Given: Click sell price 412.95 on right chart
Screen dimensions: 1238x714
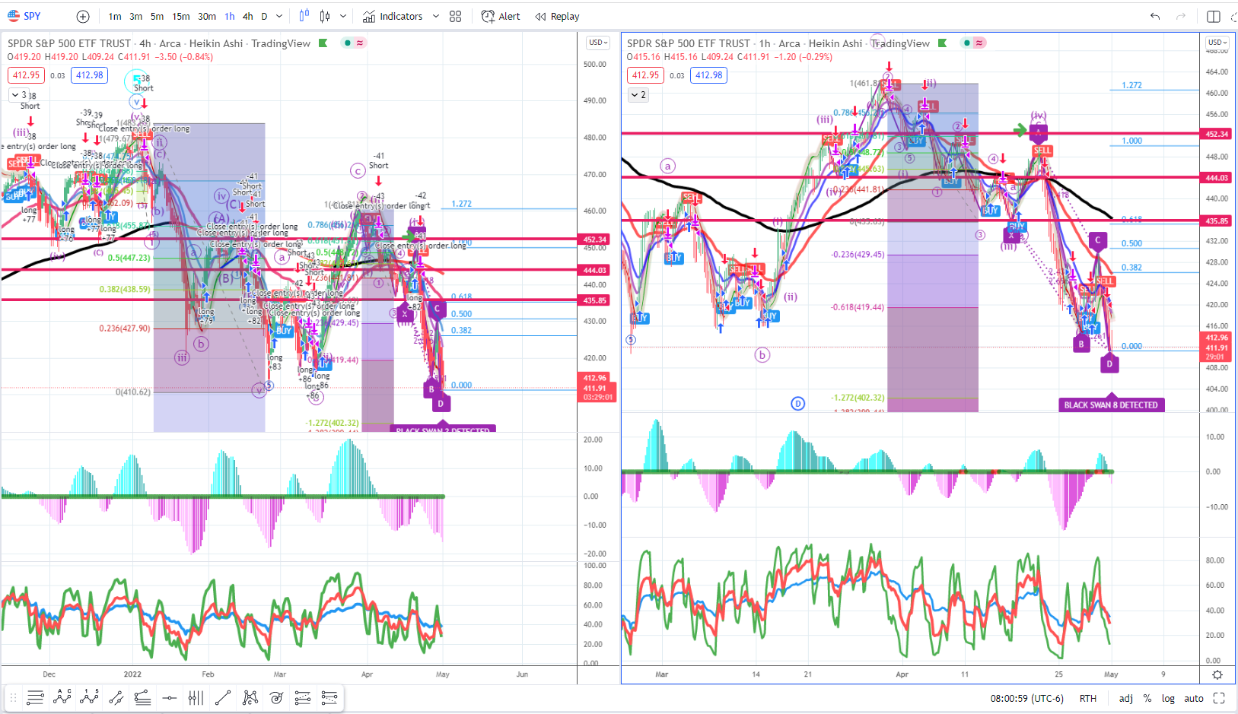Looking at the screenshot, I should (645, 75).
